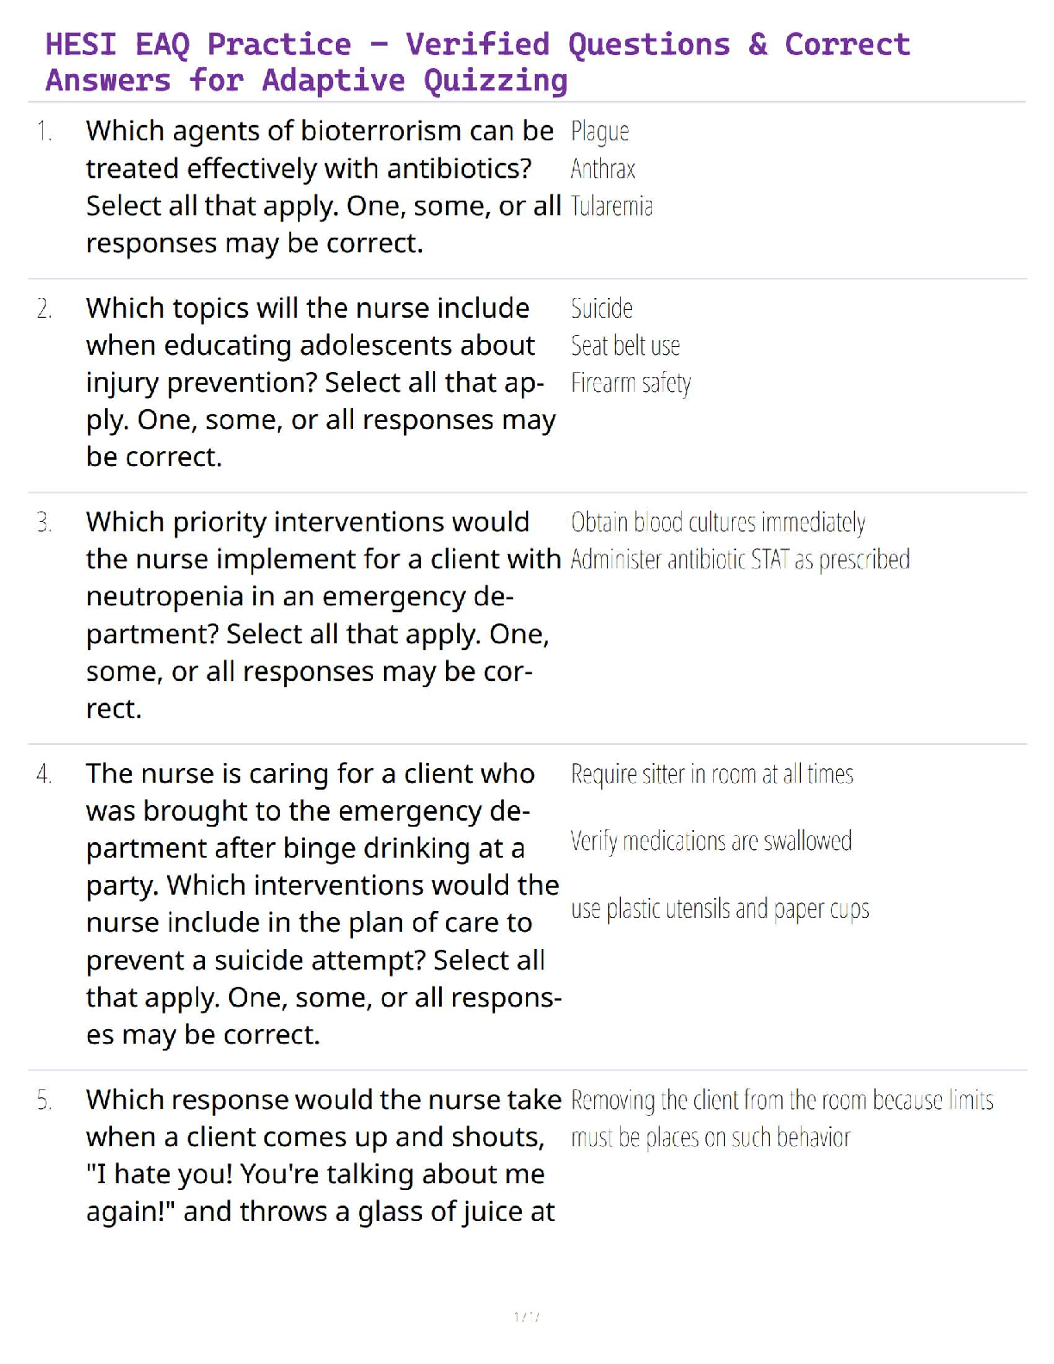This screenshot has height=1364, width=1054.
Task: Select the answer 'Suicide'
Action: coord(602,308)
